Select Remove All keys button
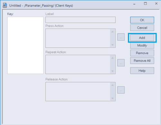Screen dimensions: 161x125 (142, 61)
